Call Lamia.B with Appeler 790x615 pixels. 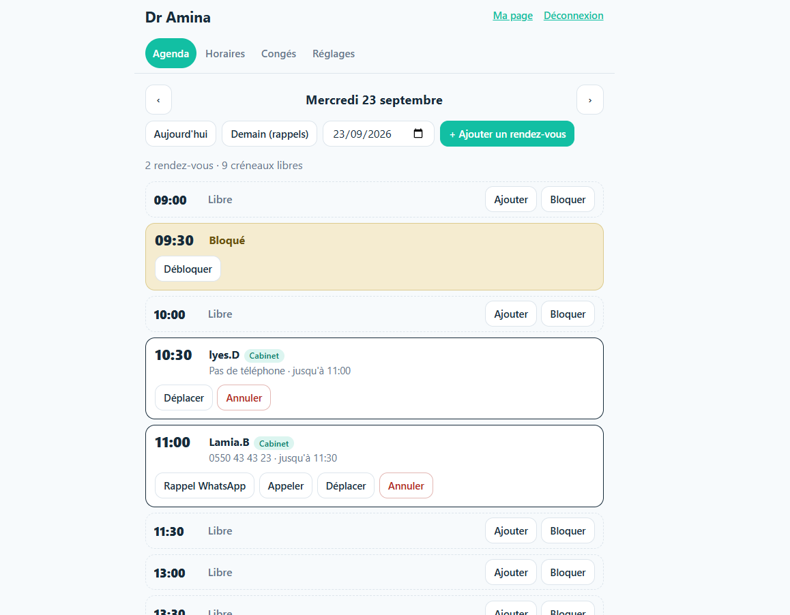(286, 485)
